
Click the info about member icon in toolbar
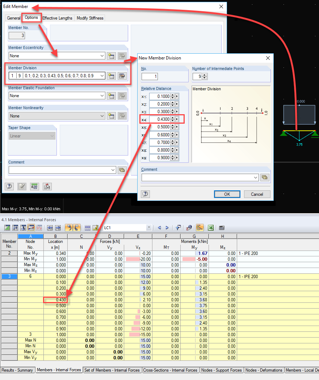click(x=189, y=228)
